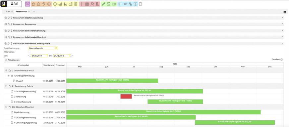Close the Start tab
The width and height of the screenshot is (289, 127).
pyautogui.click(x=12, y=12)
